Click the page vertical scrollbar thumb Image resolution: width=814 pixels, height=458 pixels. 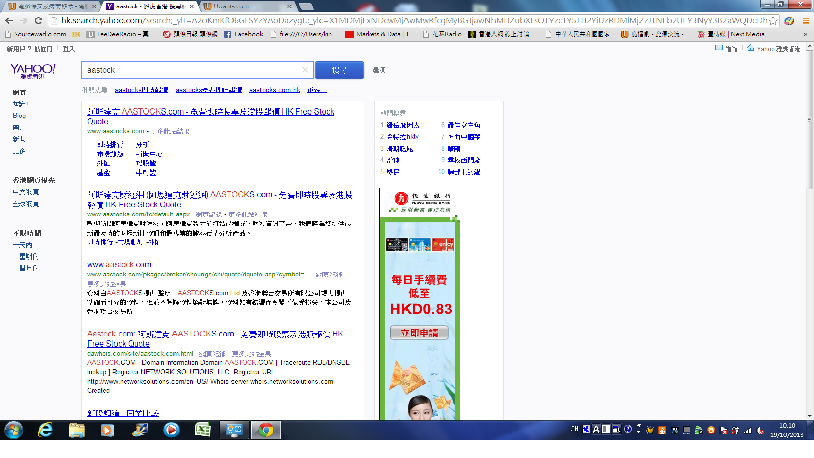coord(809,120)
